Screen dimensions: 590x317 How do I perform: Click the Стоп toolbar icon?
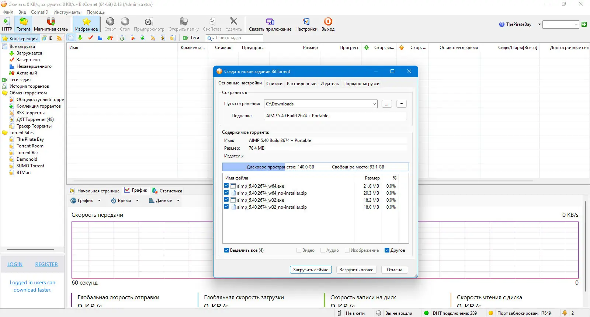pyautogui.click(x=125, y=21)
